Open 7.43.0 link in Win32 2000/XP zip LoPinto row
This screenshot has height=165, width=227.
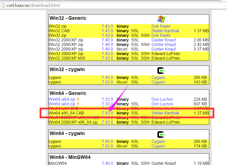point(107,54)
